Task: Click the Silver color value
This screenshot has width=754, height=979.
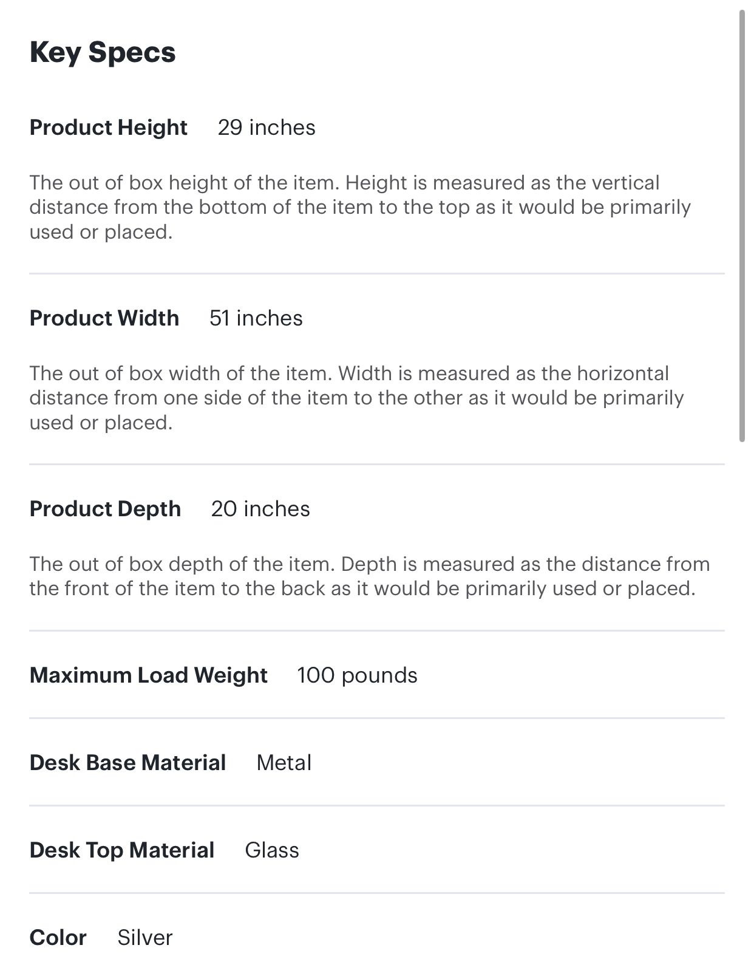Action: pyautogui.click(x=145, y=938)
